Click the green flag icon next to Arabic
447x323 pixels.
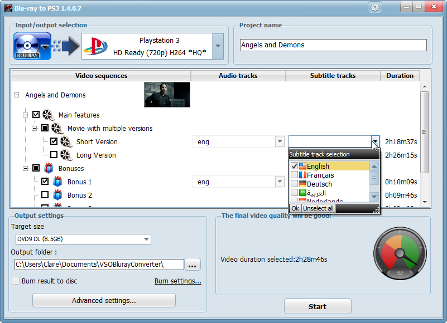[x=303, y=193]
